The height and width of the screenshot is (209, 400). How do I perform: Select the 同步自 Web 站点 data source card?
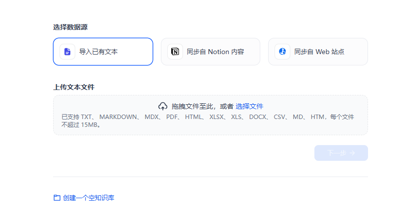coord(318,52)
